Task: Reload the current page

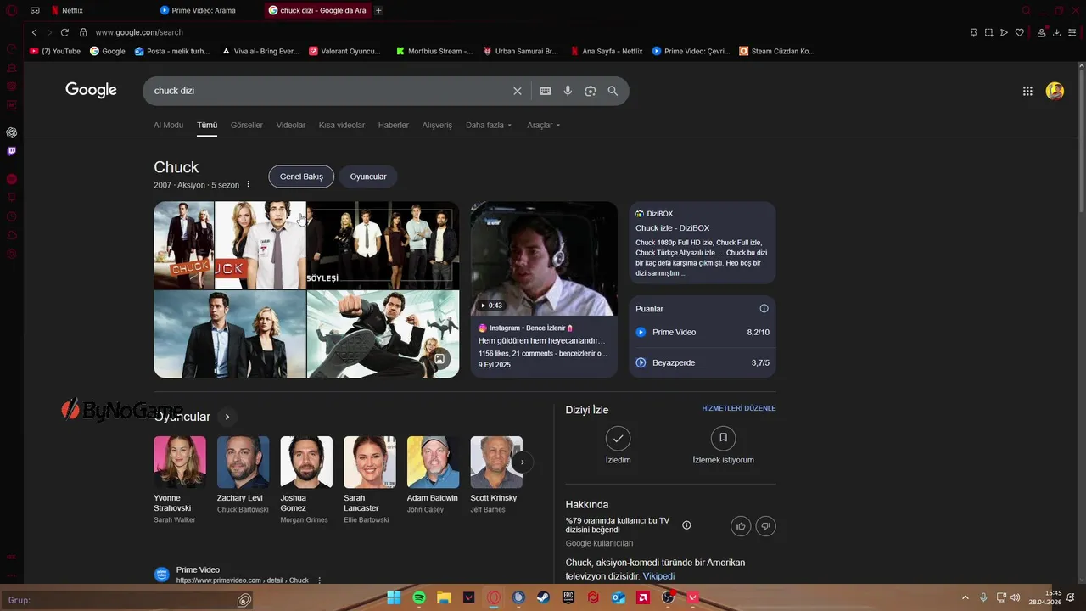Action: [64, 32]
